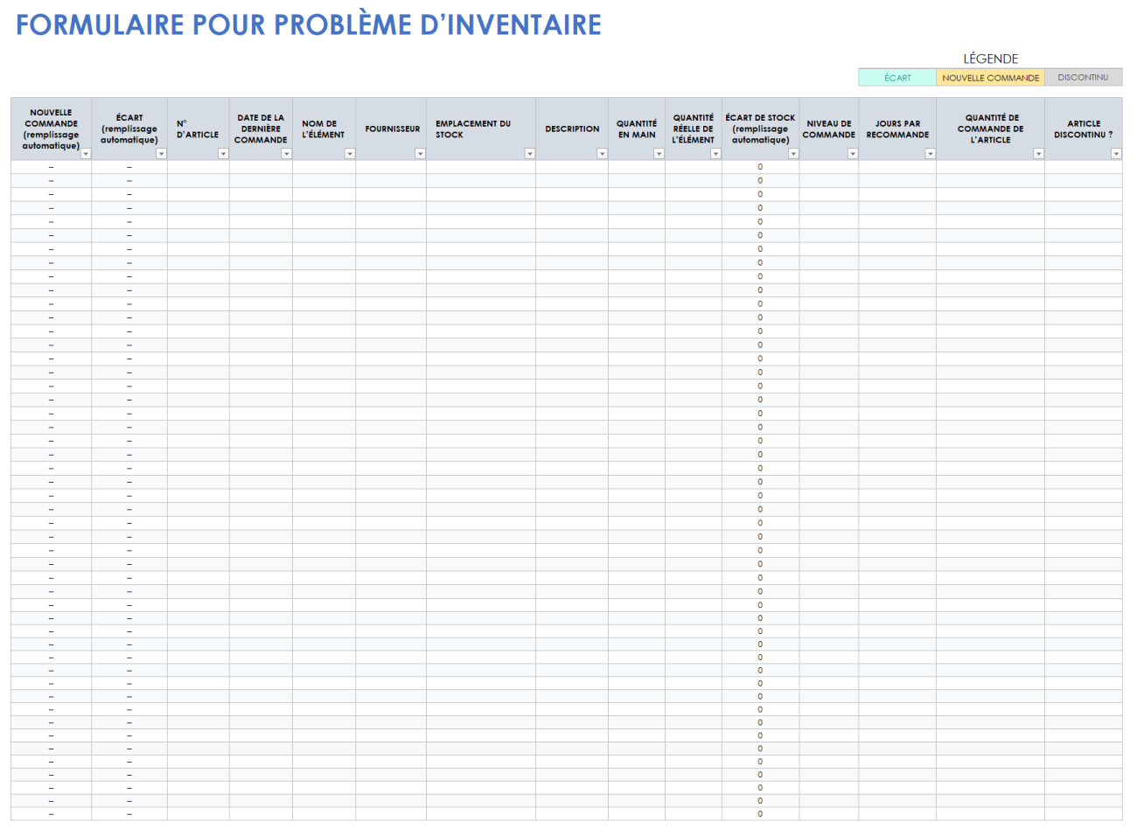Screen dimensions: 1137x829
Task: Open the N° D'ARTICLE filter dropdown
Action: click(222, 154)
